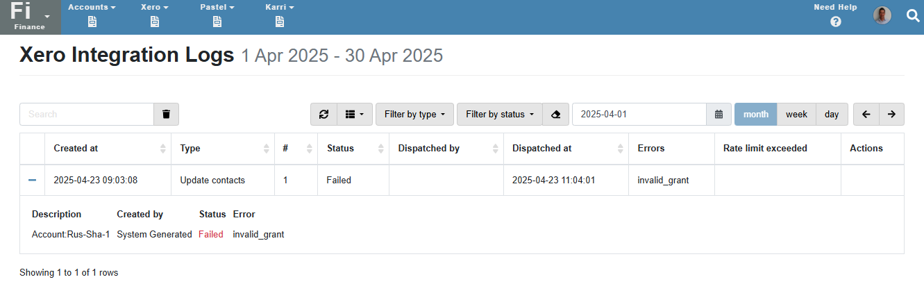Switch to week view
924x284 pixels.
(x=796, y=115)
